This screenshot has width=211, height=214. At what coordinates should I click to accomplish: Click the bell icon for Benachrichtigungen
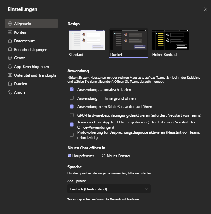(x=10, y=49)
